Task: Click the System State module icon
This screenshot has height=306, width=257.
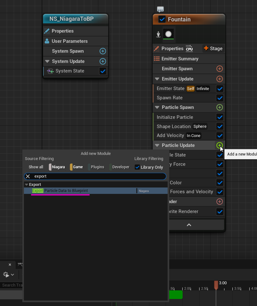Action: 50,71
